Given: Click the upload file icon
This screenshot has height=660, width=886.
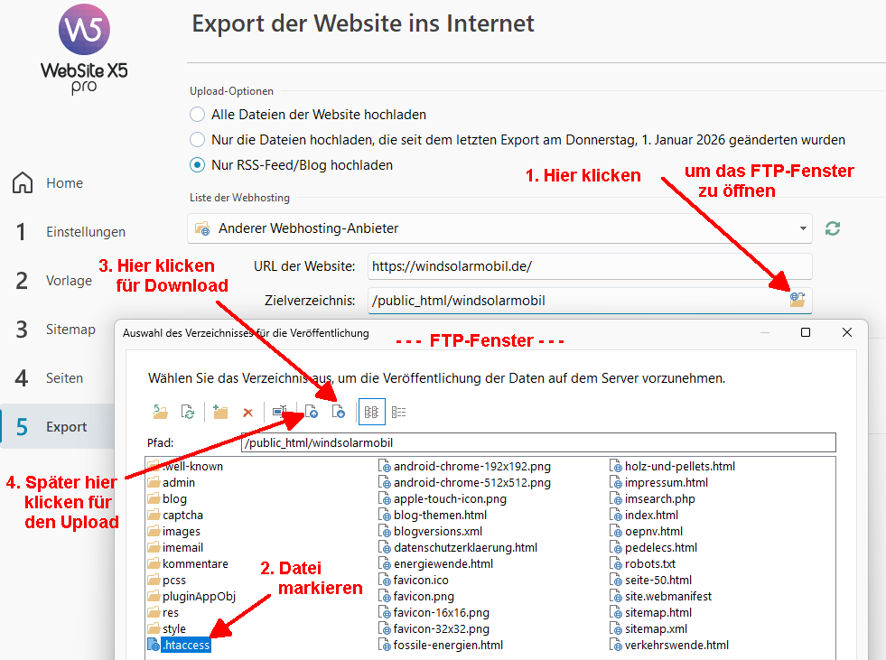Looking at the screenshot, I should coord(312,412).
